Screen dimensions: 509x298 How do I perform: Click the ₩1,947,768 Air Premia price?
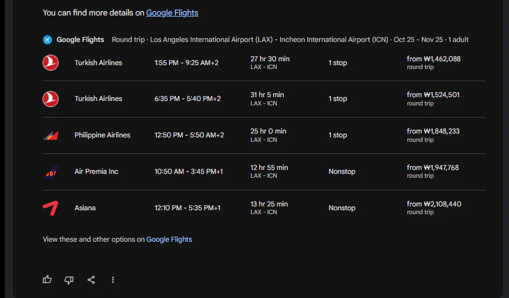pyautogui.click(x=434, y=168)
